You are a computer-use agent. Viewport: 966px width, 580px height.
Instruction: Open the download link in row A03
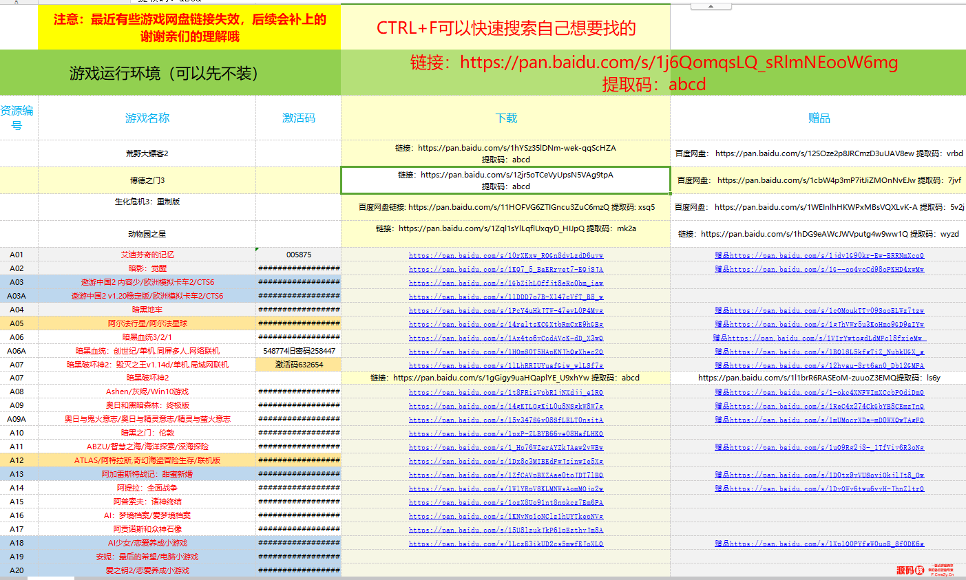pos(506,283)
